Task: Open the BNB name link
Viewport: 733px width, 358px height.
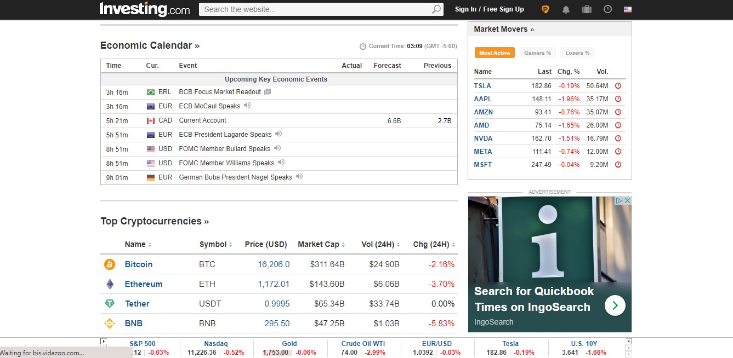Action: (134, 324)
